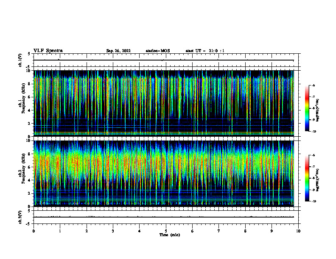Click the ch.2 colorbar -6 tick label
Screen dimensions: 336x259
click(x=313, y=155)
